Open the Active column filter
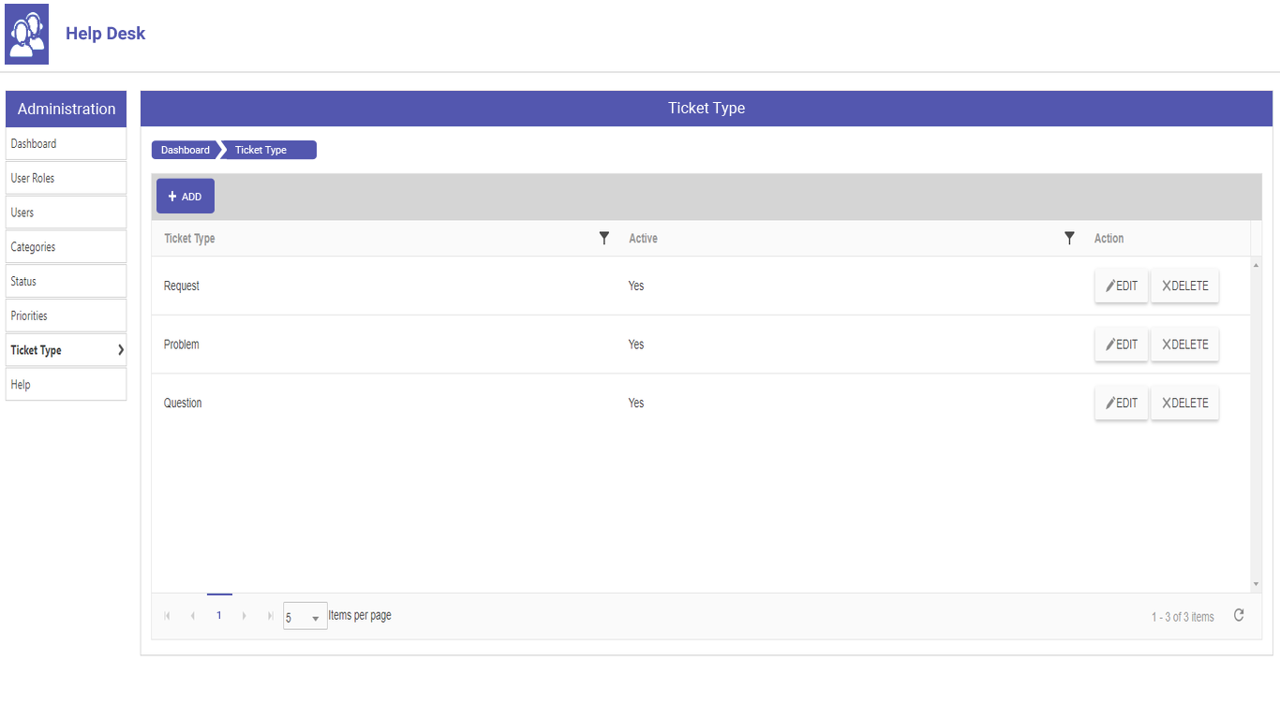 coord(1069,239)
